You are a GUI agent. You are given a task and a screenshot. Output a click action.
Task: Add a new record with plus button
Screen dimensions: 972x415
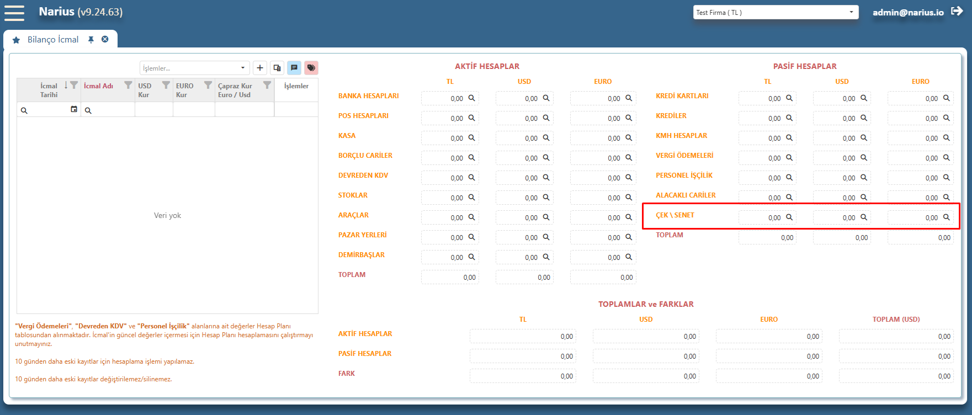pyautogui.click(x=260, y=68)
